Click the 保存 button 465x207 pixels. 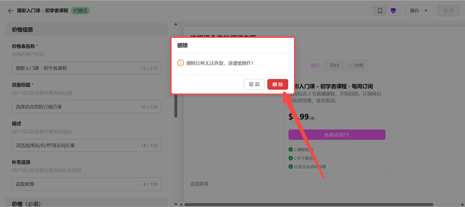pyautogui.click(x=448, y=11)
